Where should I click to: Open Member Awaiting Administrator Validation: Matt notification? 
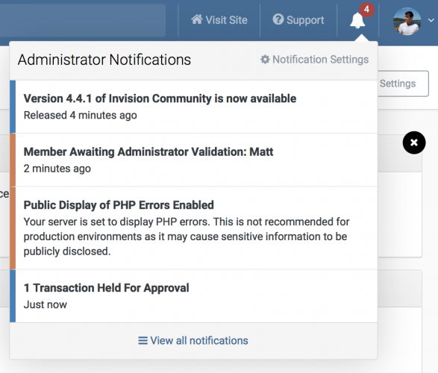(x=193, y=160)
